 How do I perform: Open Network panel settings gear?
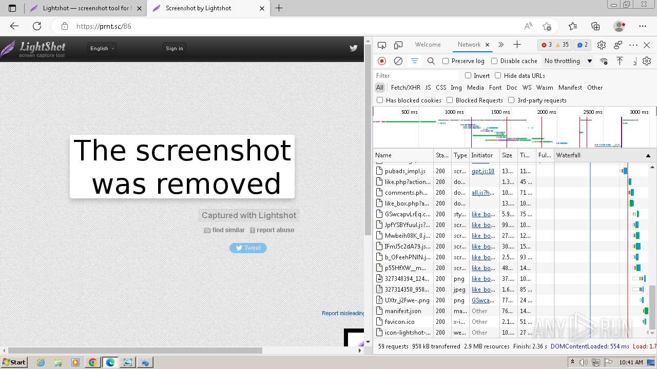tap(647, 61)
